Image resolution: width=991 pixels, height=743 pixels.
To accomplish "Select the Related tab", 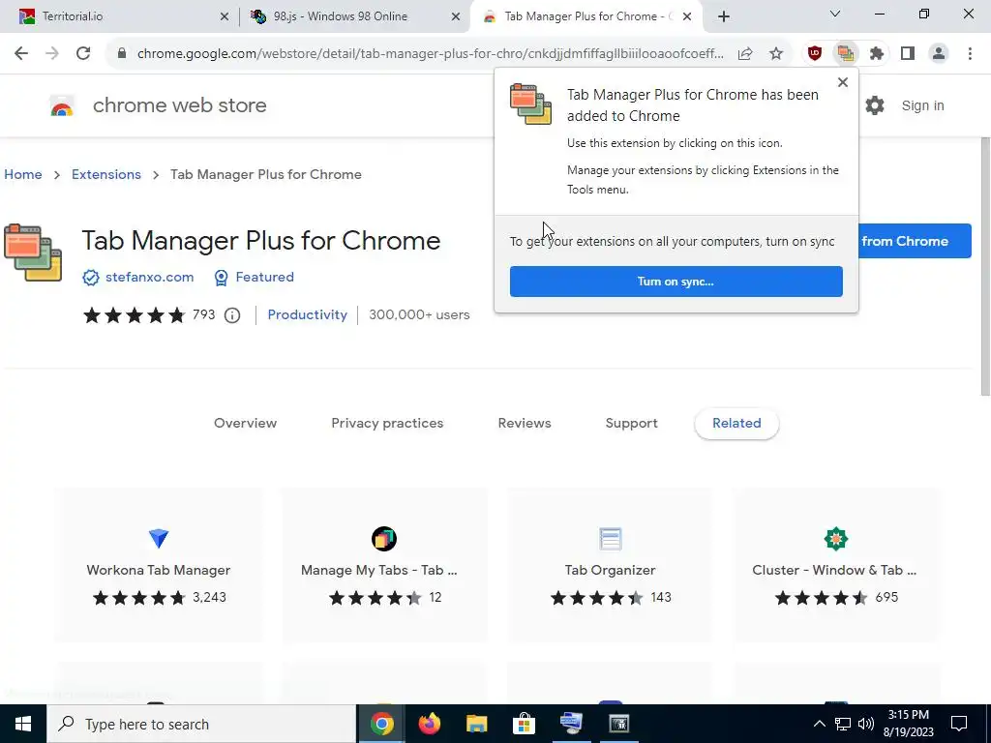I will pyautogui.click(x=736, y=424).
